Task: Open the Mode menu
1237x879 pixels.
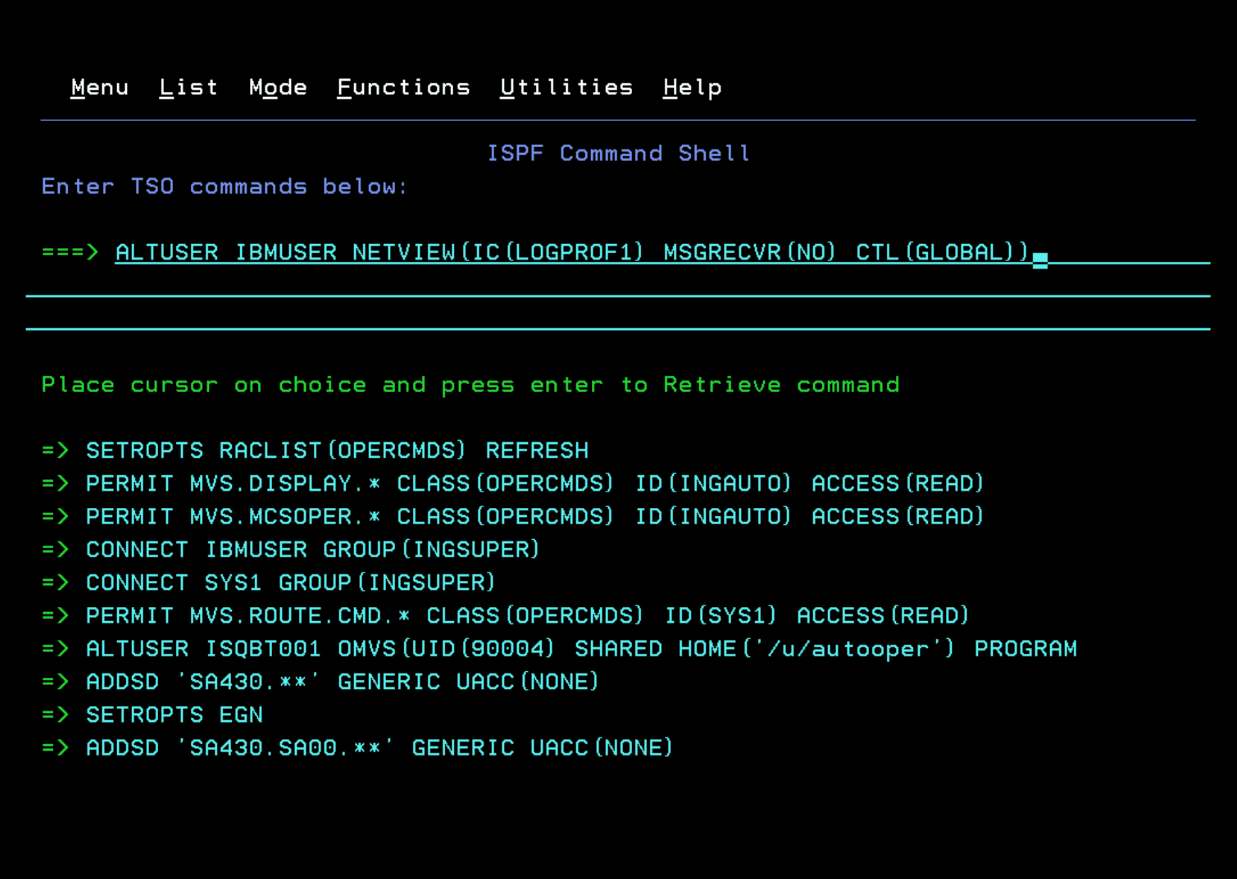Action: click(277, 87)
